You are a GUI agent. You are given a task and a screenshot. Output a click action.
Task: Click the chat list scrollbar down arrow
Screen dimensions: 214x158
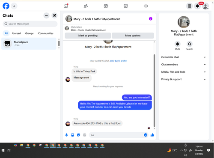tap(59, 48)
